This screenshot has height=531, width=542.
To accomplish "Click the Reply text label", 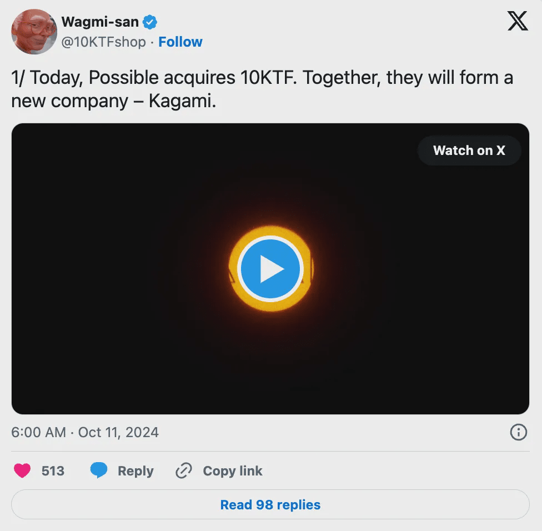I will click(x=135, y=471).
